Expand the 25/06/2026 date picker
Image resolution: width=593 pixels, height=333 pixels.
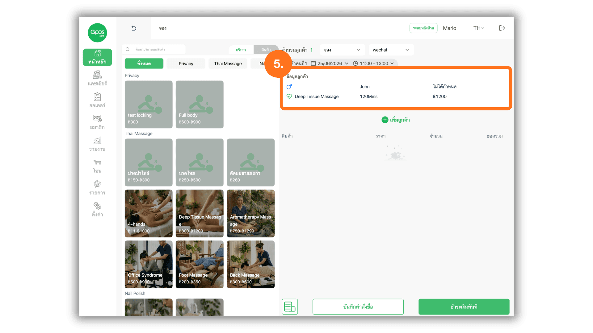pos(330,64)
